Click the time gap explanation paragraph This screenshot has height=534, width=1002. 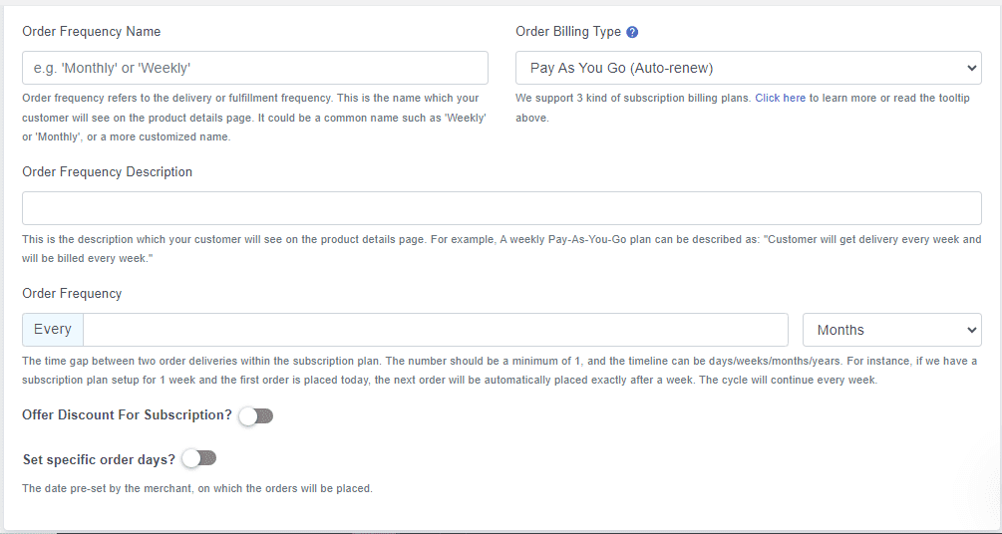point(500,371)
